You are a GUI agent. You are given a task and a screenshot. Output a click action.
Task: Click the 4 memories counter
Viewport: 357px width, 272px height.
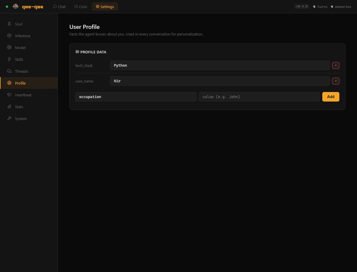(x=341, y=7)
